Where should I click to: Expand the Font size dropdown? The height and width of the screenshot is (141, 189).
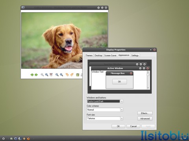(x=122, y=118)
